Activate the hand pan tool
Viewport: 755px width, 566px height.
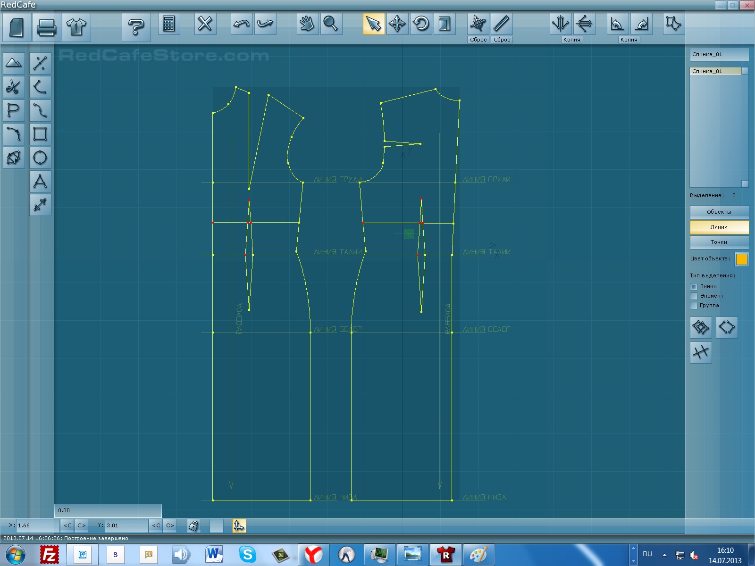307,24
